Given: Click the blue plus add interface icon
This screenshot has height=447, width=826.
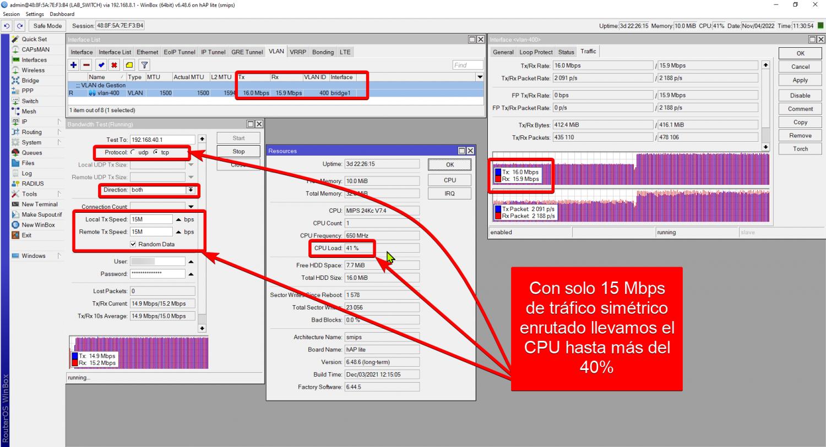Looking at the screenshot, I should click(x=73, y=65).
